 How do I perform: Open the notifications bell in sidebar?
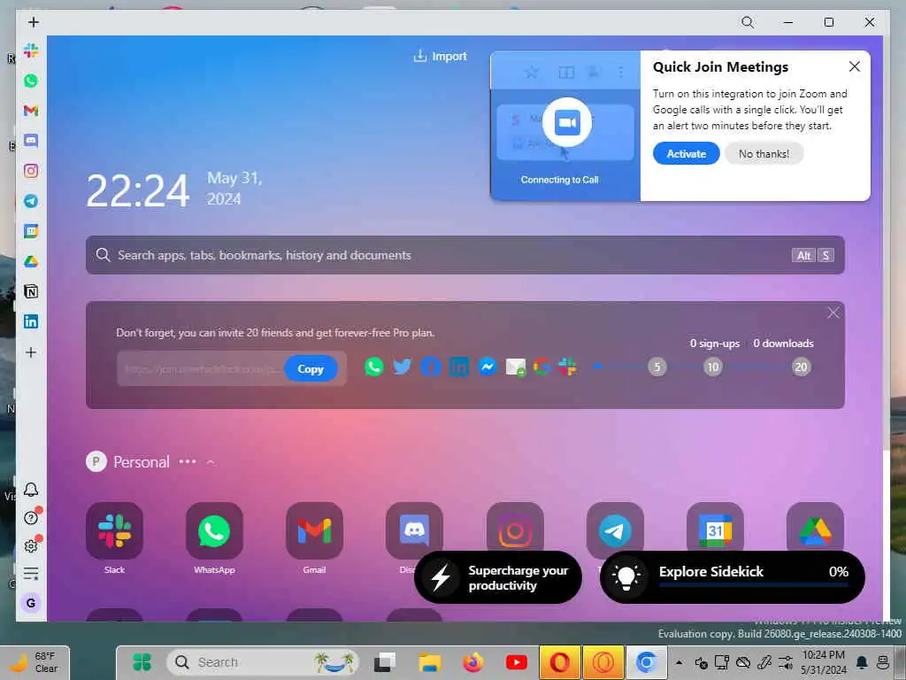(x=31, y=490)
